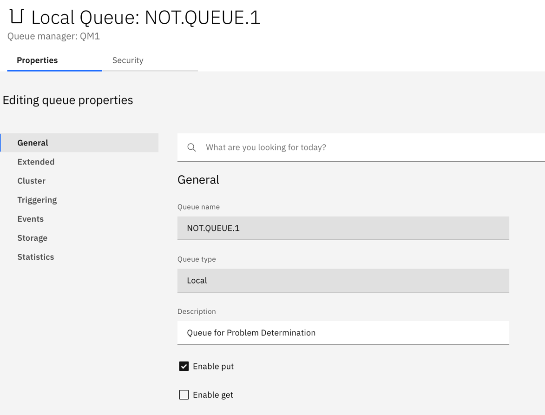Click the "Queue manager: QM1" subtitle
The width and height of the screenshot is (545, 415).
click(53, 36)
